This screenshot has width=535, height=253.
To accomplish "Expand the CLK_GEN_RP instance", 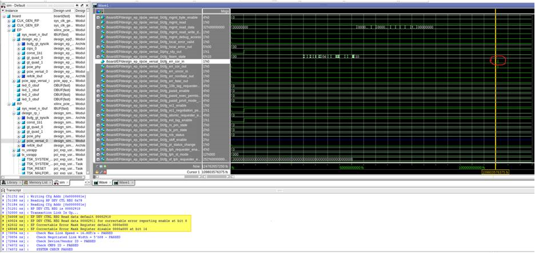I will 9,21.
